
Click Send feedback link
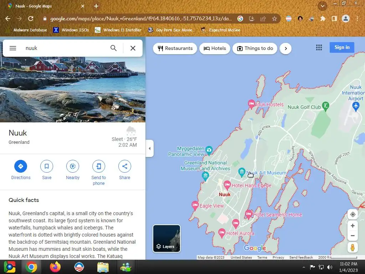coord(301,258)
